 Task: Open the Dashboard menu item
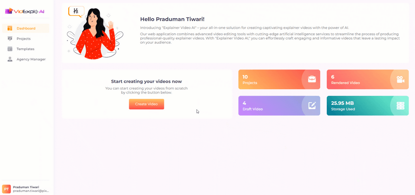click(26, 28)
